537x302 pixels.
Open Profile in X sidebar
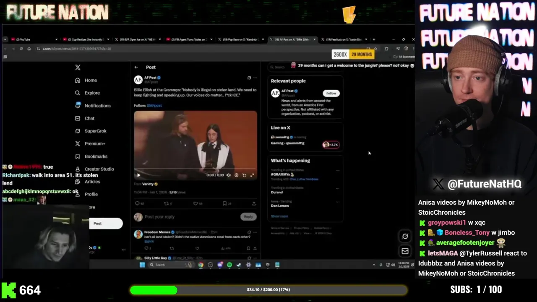coord(86,194)
